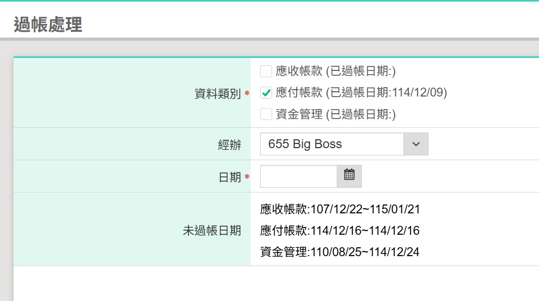The image size is (539, 301).
Task: Click the 資金管理:110/08/25~114/12/24 date range
Action: click(x=340, y=252)
